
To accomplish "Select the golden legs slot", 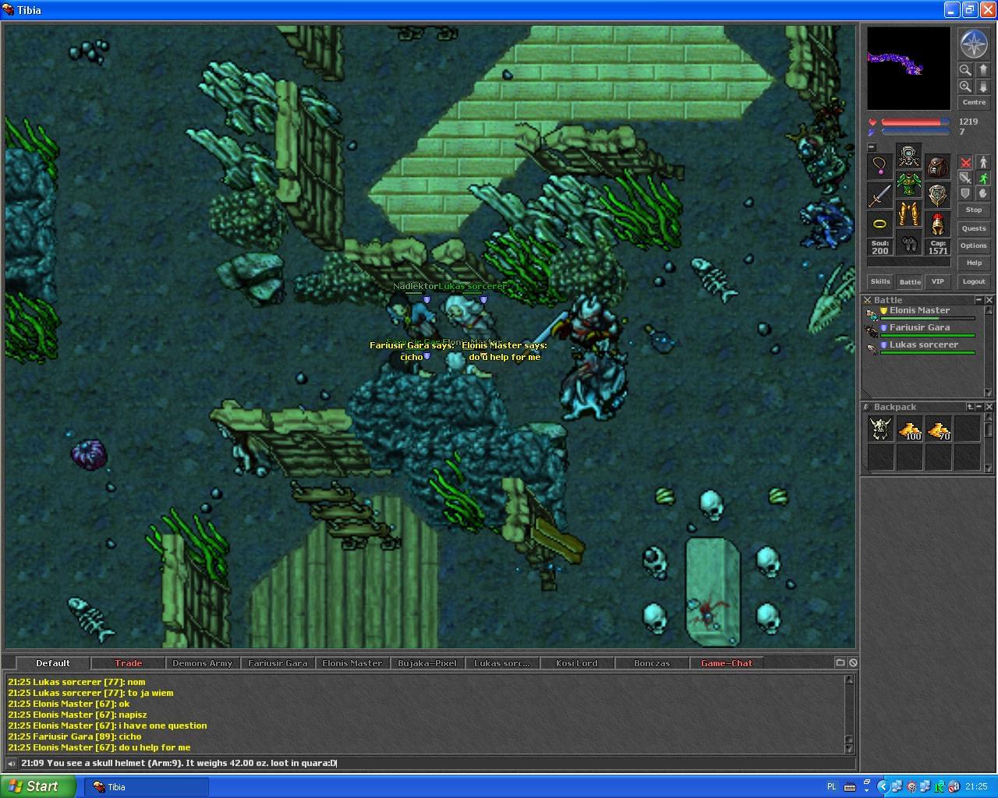I will (x=908, y=214).
